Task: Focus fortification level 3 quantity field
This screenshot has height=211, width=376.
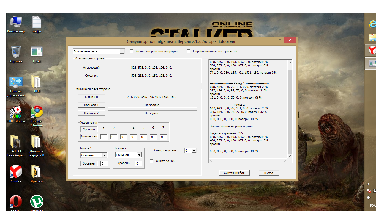Action: [124, 137]
